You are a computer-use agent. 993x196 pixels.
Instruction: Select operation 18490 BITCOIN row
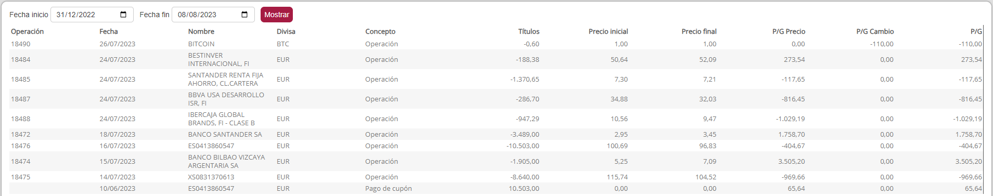point(496,44)
